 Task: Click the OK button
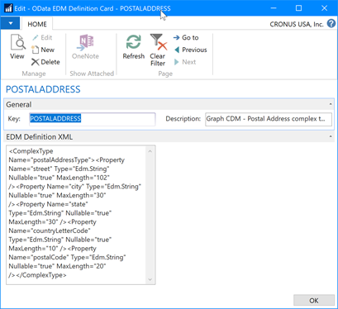pyautogui.click(x=314, y=301)
